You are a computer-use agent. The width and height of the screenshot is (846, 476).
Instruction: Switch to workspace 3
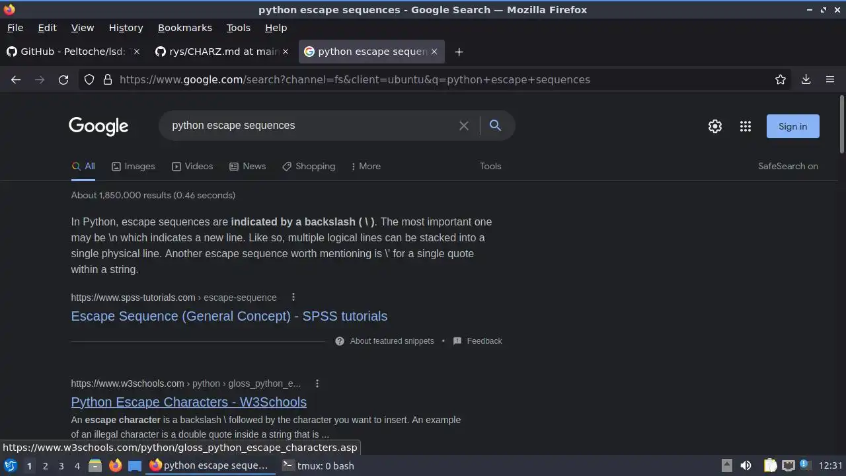point(61,466)
